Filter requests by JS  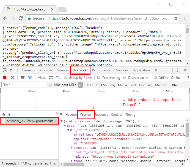point(97,85)
